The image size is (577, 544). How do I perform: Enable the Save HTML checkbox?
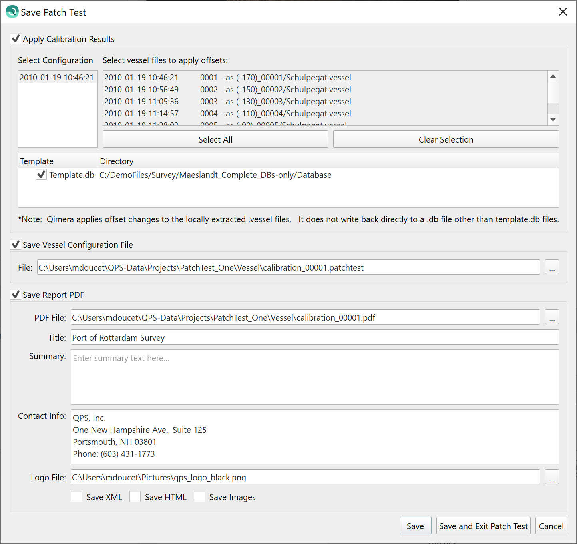point(135,497)
